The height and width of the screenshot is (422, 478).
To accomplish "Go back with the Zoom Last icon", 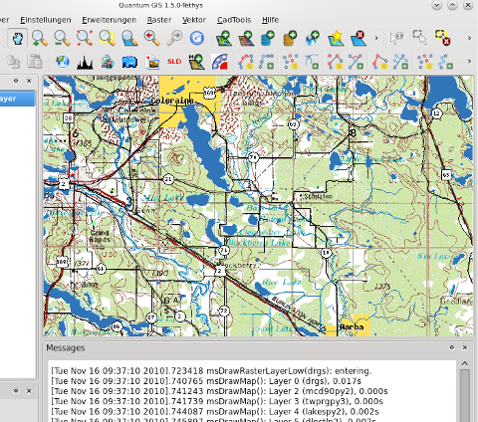I will pos(151,39).
